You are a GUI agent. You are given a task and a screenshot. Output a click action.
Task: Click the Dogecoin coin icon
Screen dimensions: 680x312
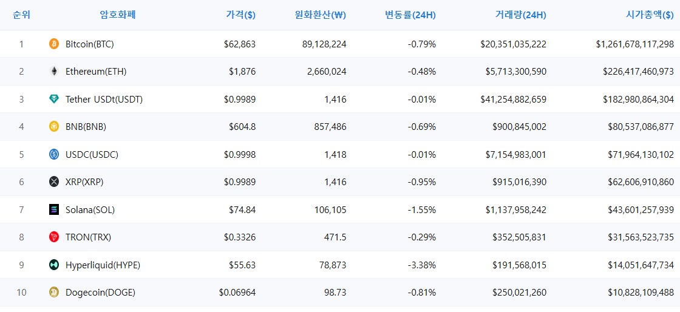pyautogui.click(x=54, y=293)
